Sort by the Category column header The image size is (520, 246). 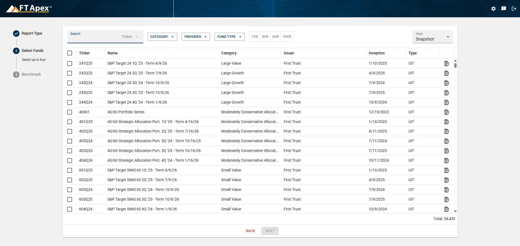tap(229, 53)
